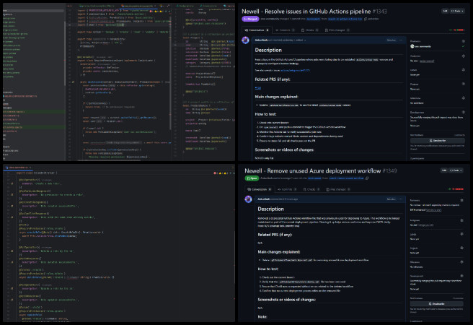Click author avatar on PR #1343 comment
The height and width of the screenshot is (325, 473).
[x=246, y=40]
